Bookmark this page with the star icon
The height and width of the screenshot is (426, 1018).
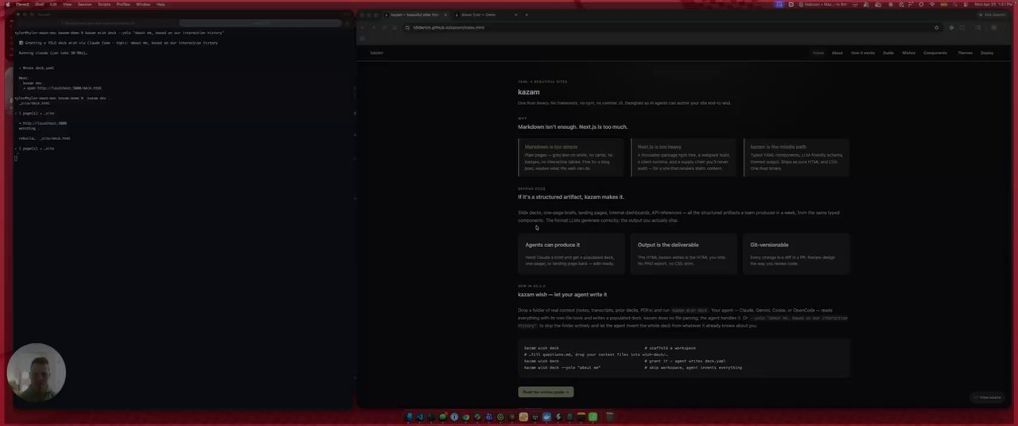[936, 27]
